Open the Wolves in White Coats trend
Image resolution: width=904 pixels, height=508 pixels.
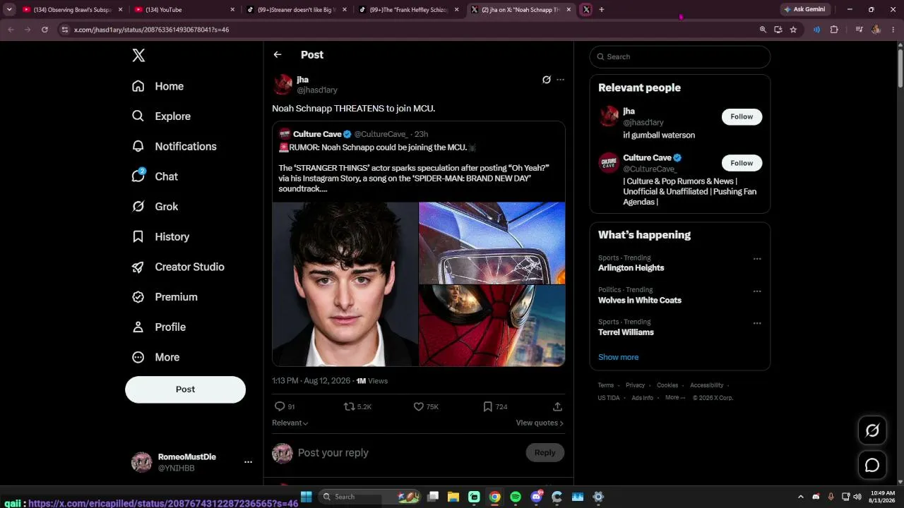point(640,300)
